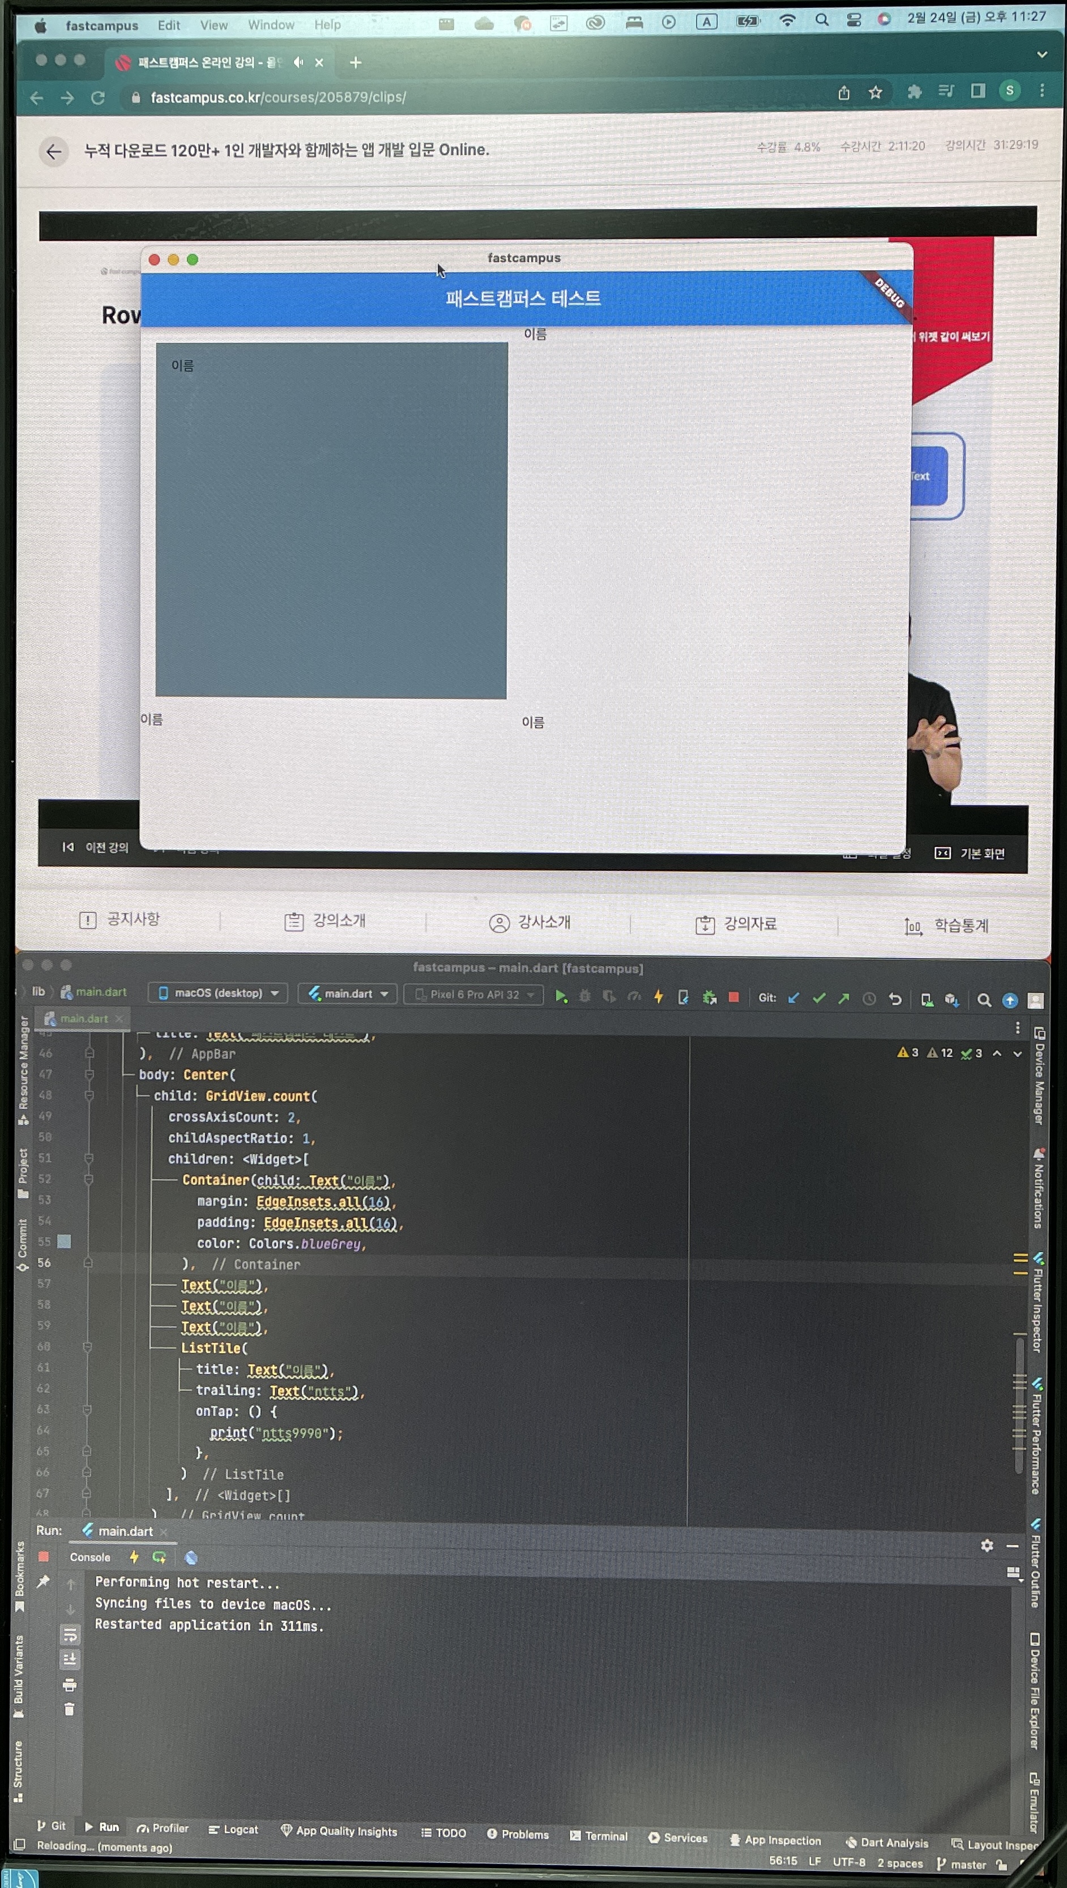Open Chrome three-dot menu
The height and width of the screenshot is (1888, 1067).
pos(1042,90)
